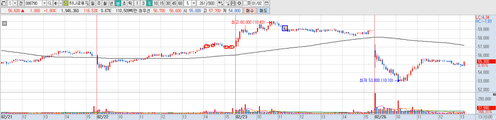Click the candle count field showing 261
The height and width of the screenshot is (120, 496).
[201, 3]
